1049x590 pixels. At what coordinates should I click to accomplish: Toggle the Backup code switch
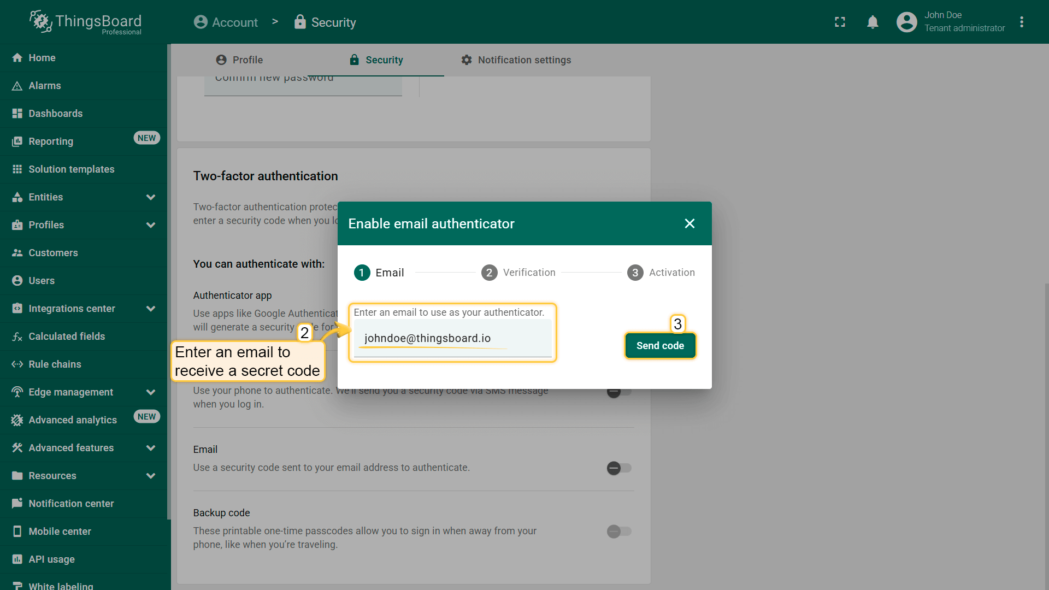(x=619, y=532)
